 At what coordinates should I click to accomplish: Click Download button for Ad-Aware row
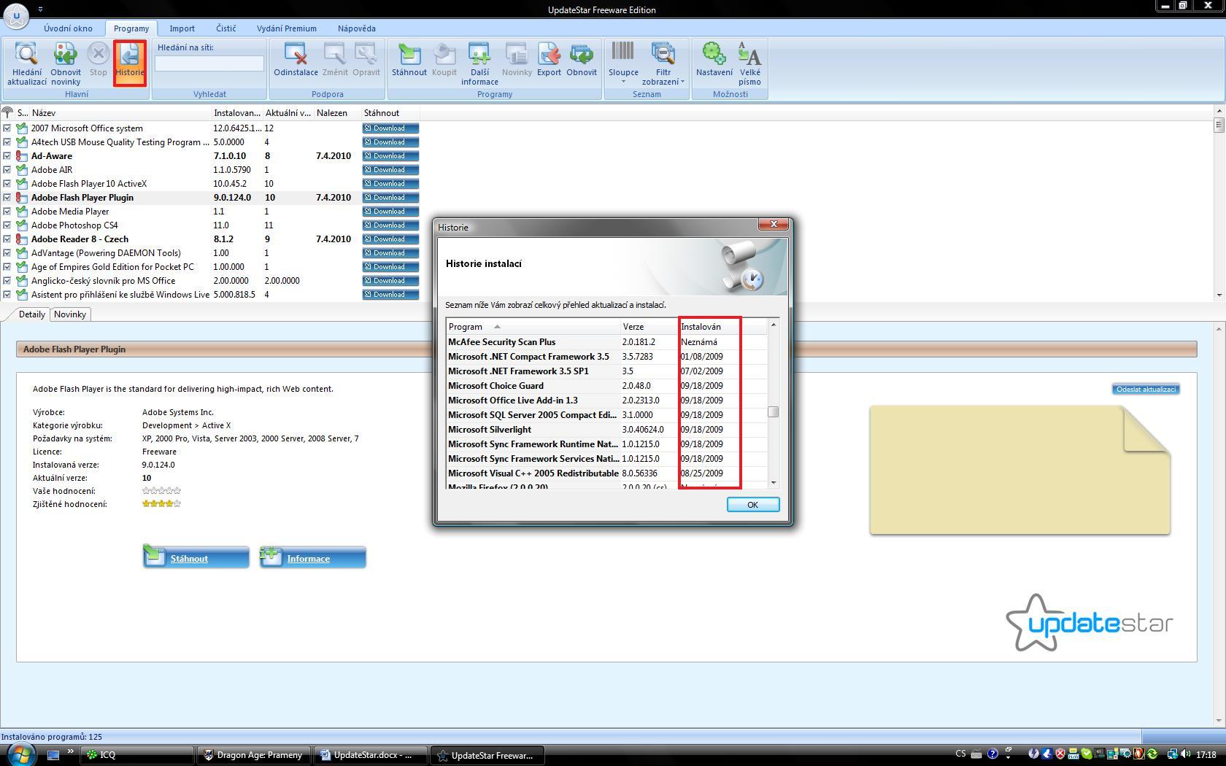pyautogui.click(x=390, y=156)
